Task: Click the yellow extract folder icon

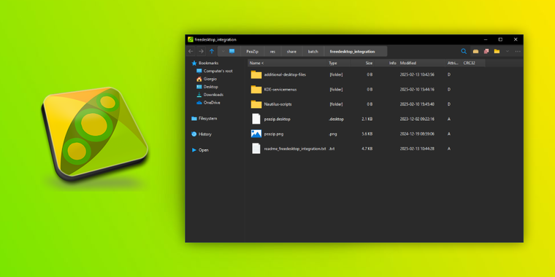Action: [x=497, y=51]
